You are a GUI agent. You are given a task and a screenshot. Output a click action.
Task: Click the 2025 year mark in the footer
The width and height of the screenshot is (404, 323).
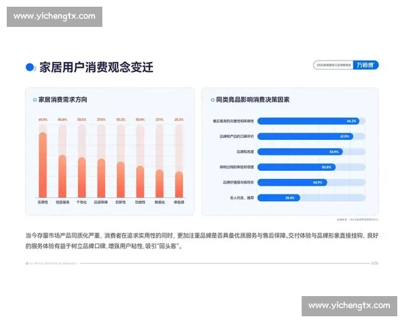(374, 263)
